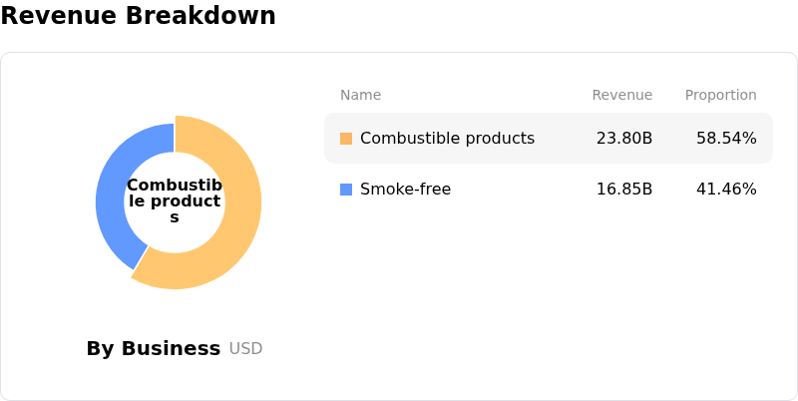
Task: Click the 23.80B revenue value
Action: (x=624, y=139)
